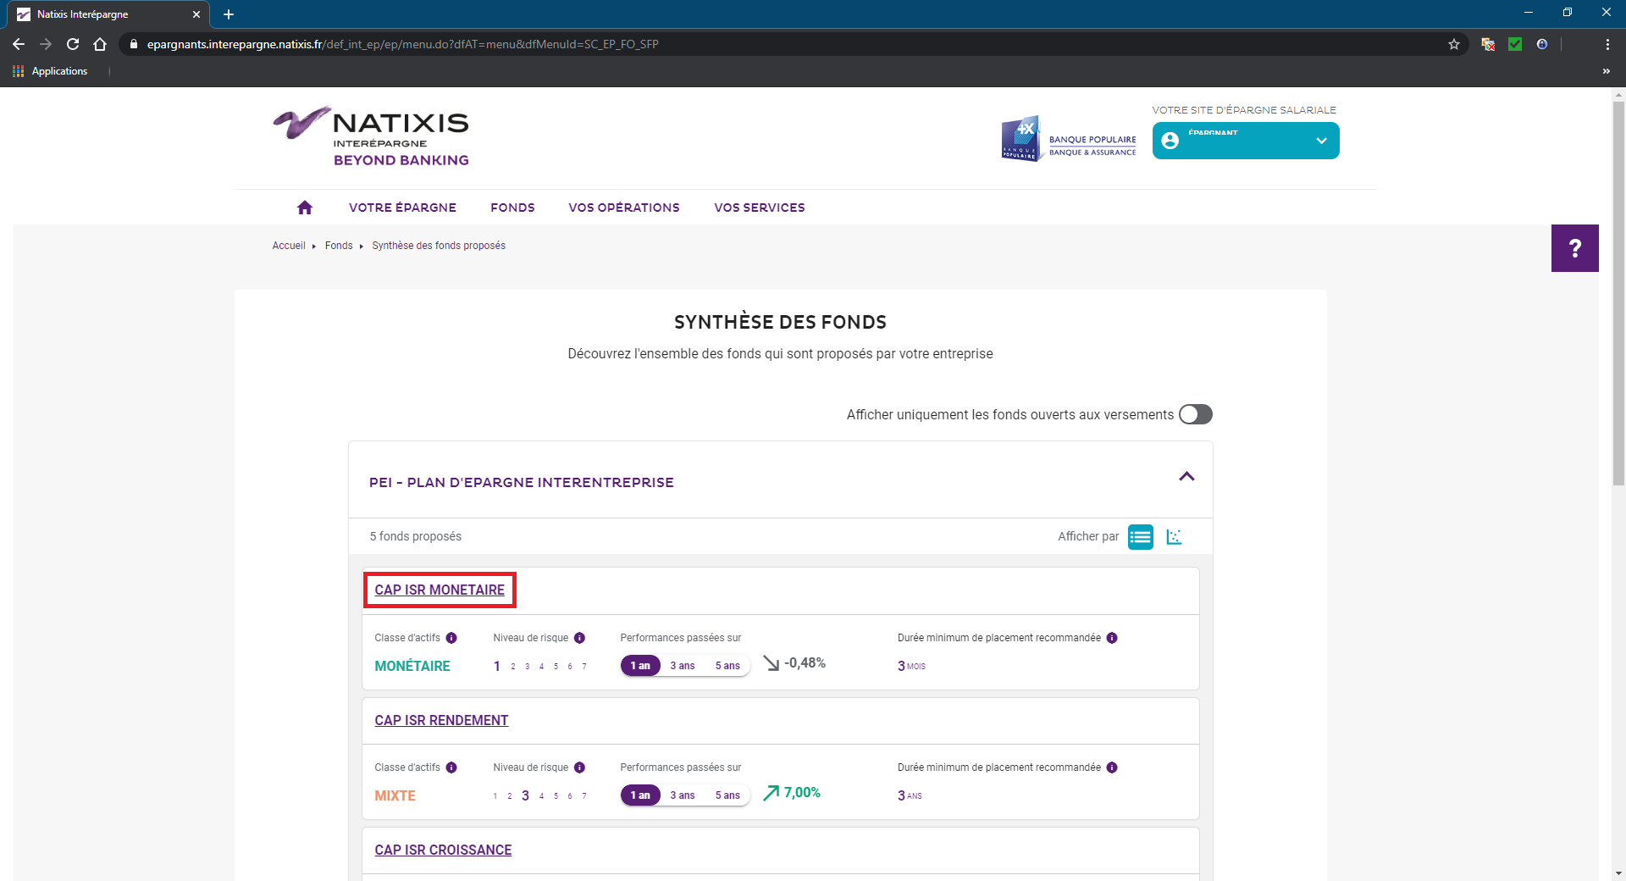Click the green checkmark extension icon

click(x=1515, y=44)
